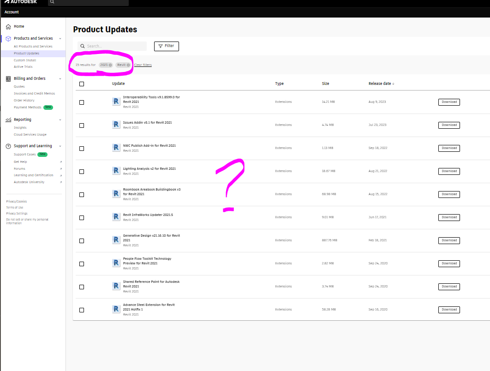The image size is (490, 371).
Task: Remove the Revit filter chip
Action: 128,65
